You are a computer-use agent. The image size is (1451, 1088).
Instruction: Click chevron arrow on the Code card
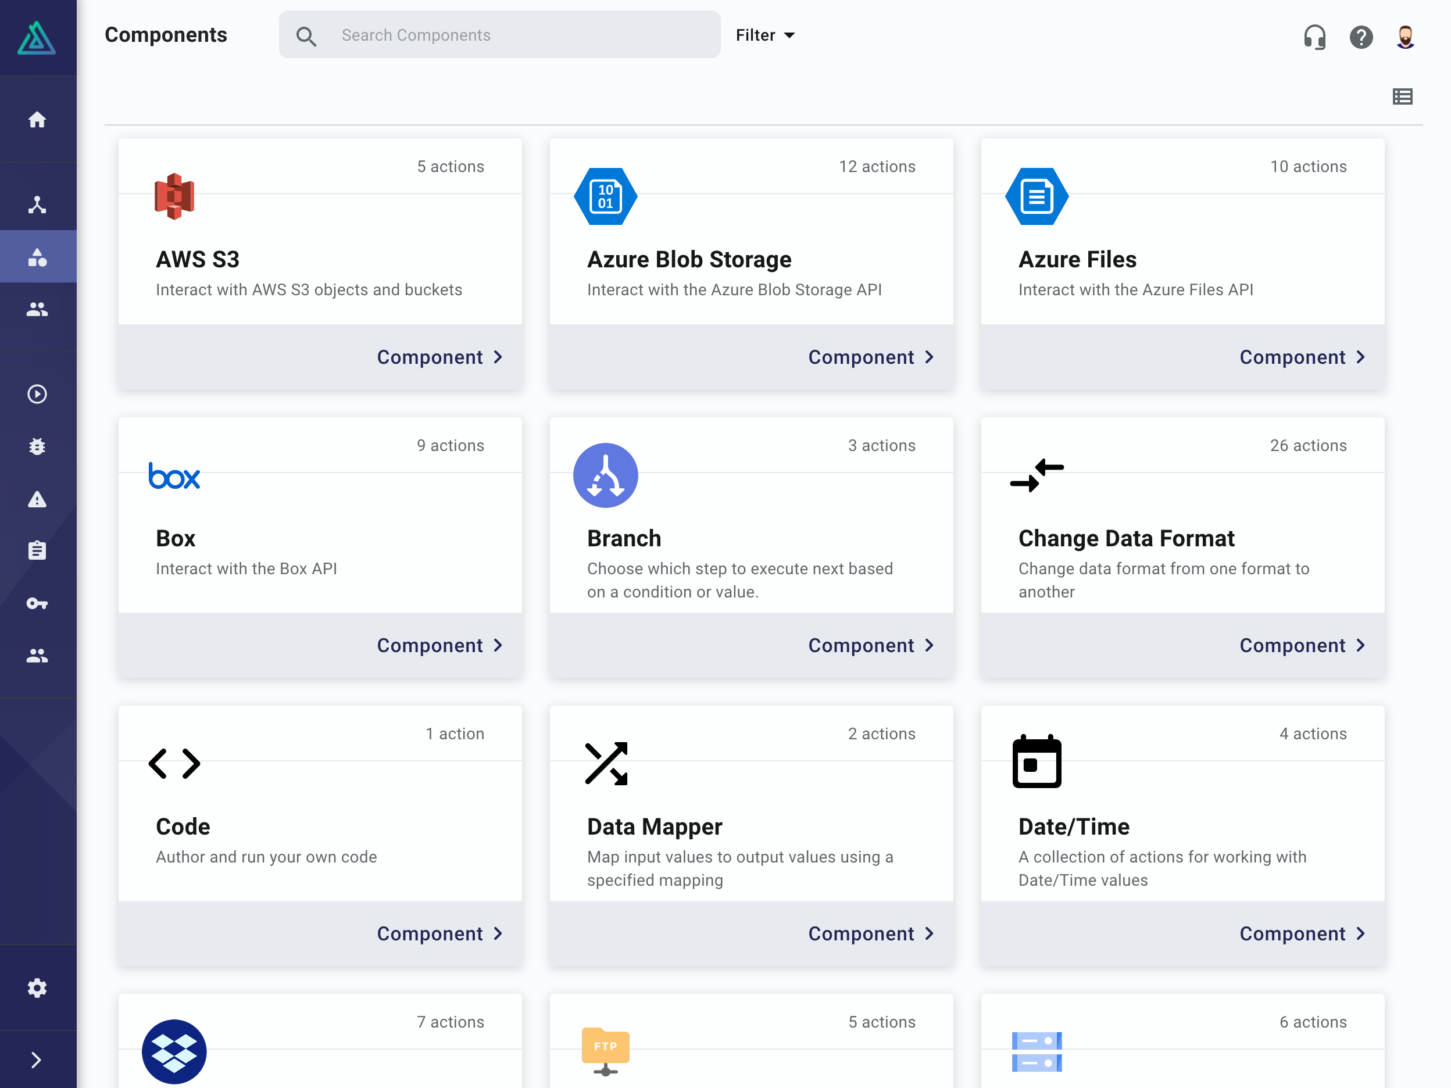tap(498, 934)
